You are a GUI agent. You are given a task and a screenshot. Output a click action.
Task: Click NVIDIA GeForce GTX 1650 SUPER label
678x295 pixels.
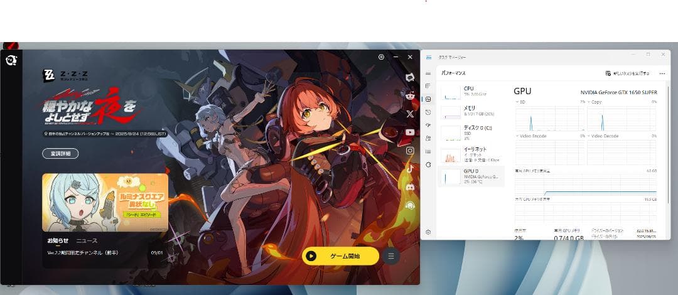click(619, 92)
